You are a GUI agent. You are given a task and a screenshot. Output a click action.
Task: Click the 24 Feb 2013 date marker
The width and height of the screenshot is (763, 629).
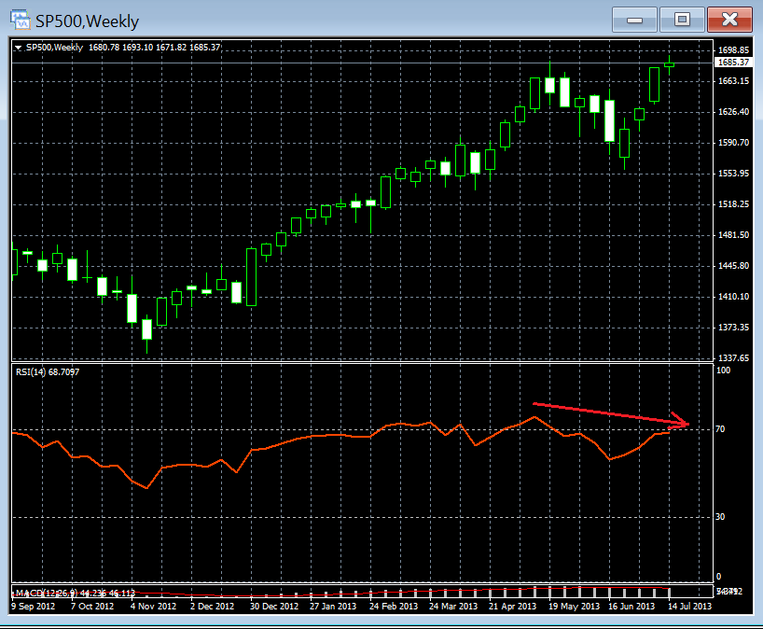(x=392, y=606)
